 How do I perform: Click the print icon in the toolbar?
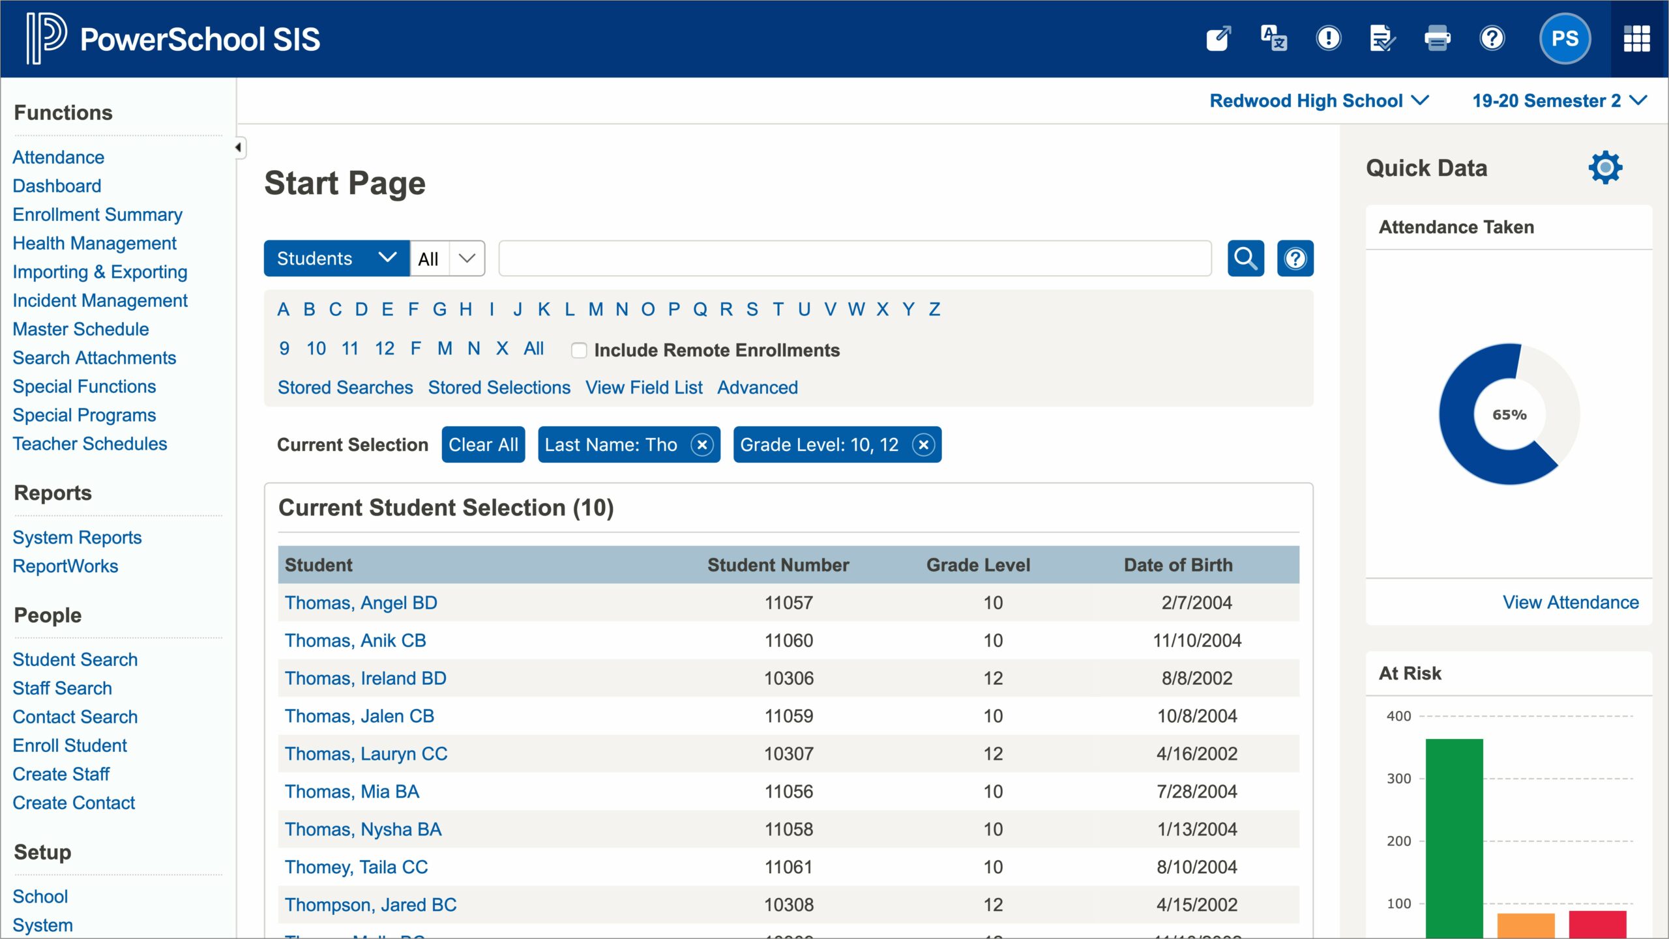[x=1436, y=38]
